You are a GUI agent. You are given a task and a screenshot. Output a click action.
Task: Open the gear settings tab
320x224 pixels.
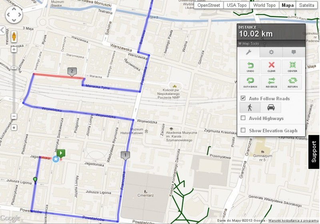click(271, 52)
